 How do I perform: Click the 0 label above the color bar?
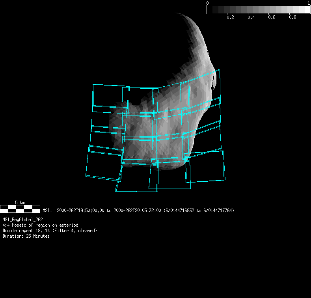pos(208,3)
